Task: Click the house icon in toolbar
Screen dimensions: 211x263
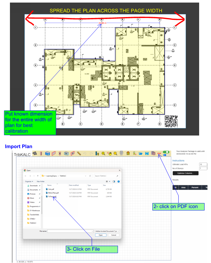Action: [128, 153]
